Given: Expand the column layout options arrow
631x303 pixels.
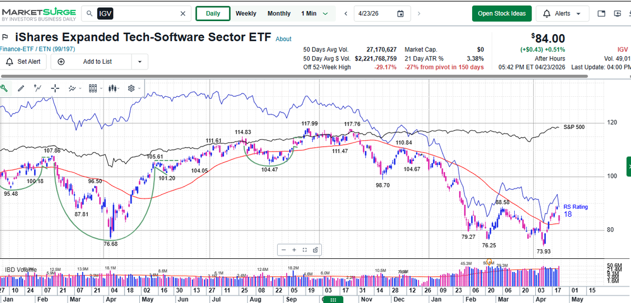Looking at the screenshot, I should point(101,88).
